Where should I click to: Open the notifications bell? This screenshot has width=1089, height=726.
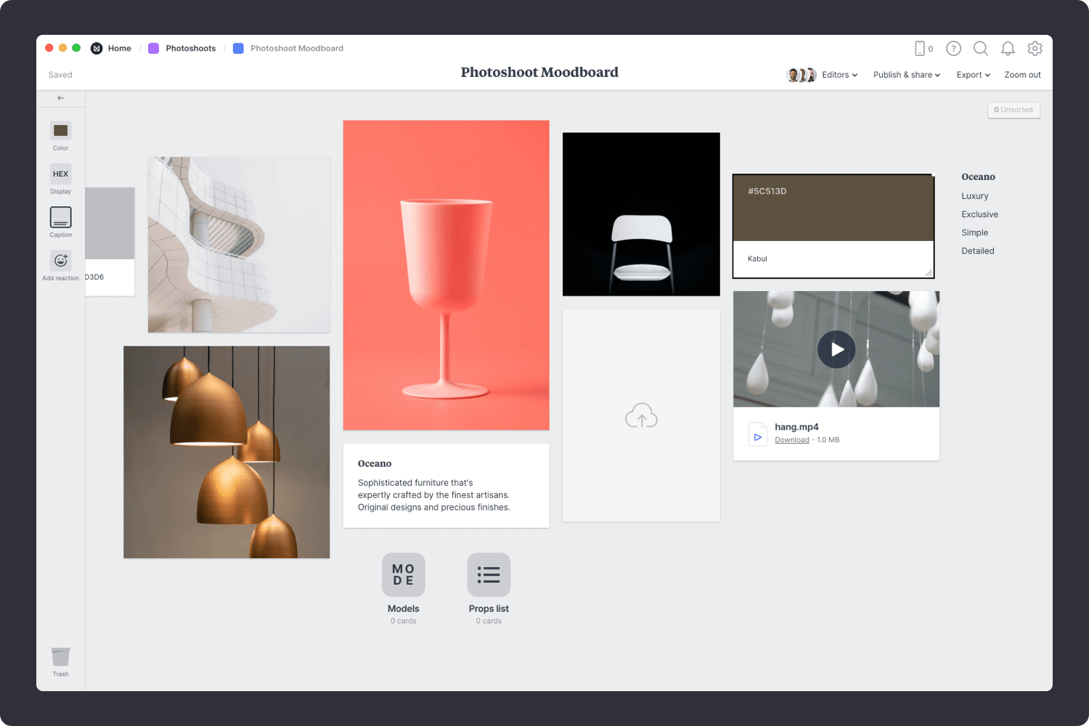click(1008, 49)
